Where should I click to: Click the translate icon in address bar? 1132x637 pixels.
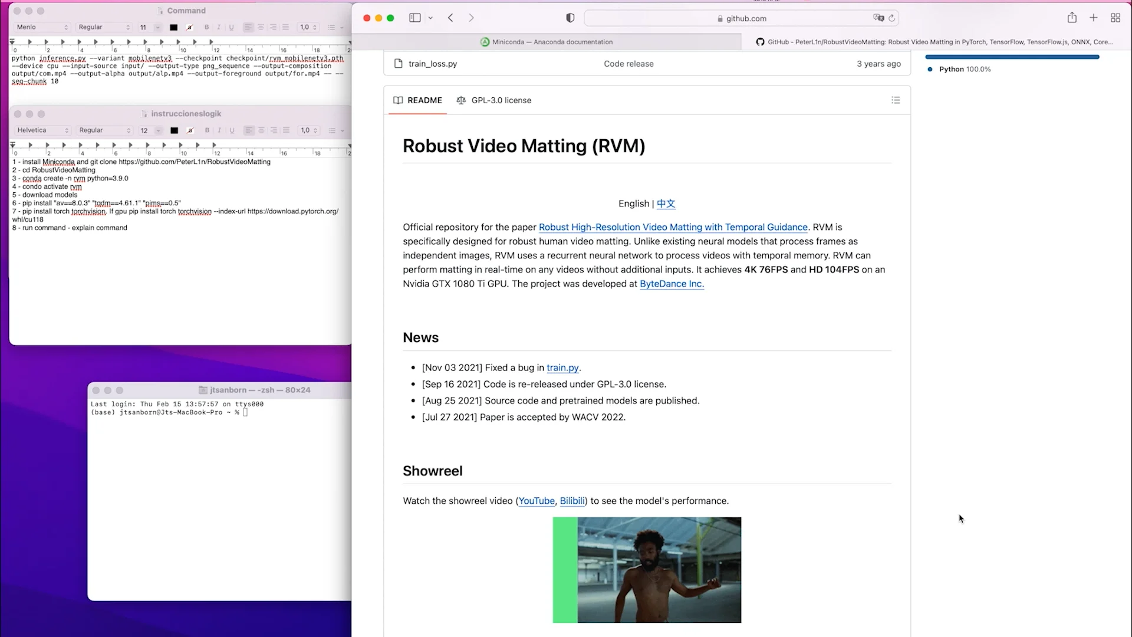coord(878,18)
